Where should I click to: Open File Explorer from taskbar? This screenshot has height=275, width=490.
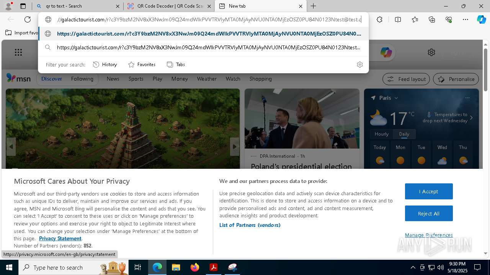(176, 267)
